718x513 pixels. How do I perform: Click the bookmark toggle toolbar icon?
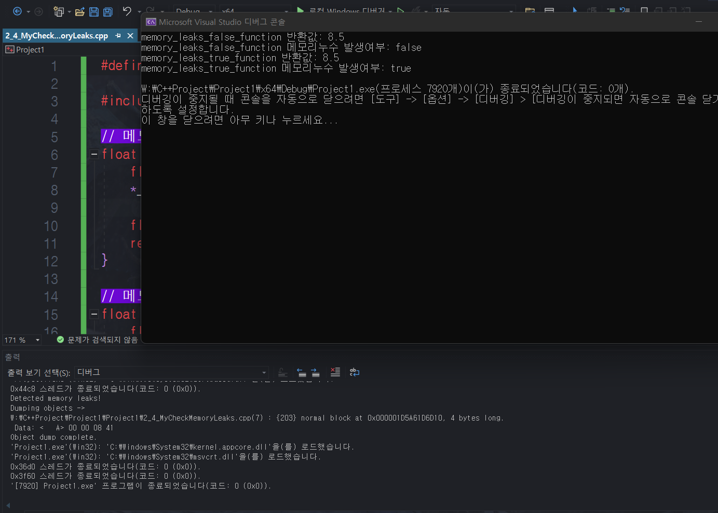[644, 11]
